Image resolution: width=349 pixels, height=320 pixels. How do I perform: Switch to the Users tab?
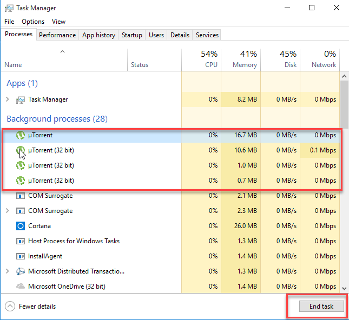(156, 35)
